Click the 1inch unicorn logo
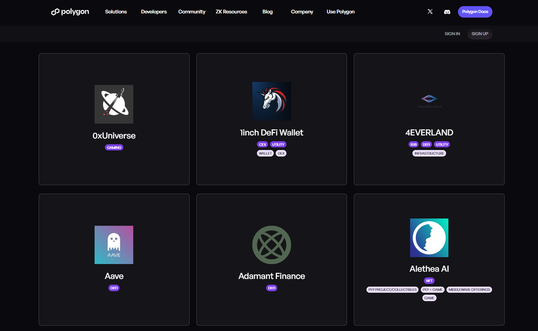The width and height of the screenshot is (538, 331). [x=271, y=101]
